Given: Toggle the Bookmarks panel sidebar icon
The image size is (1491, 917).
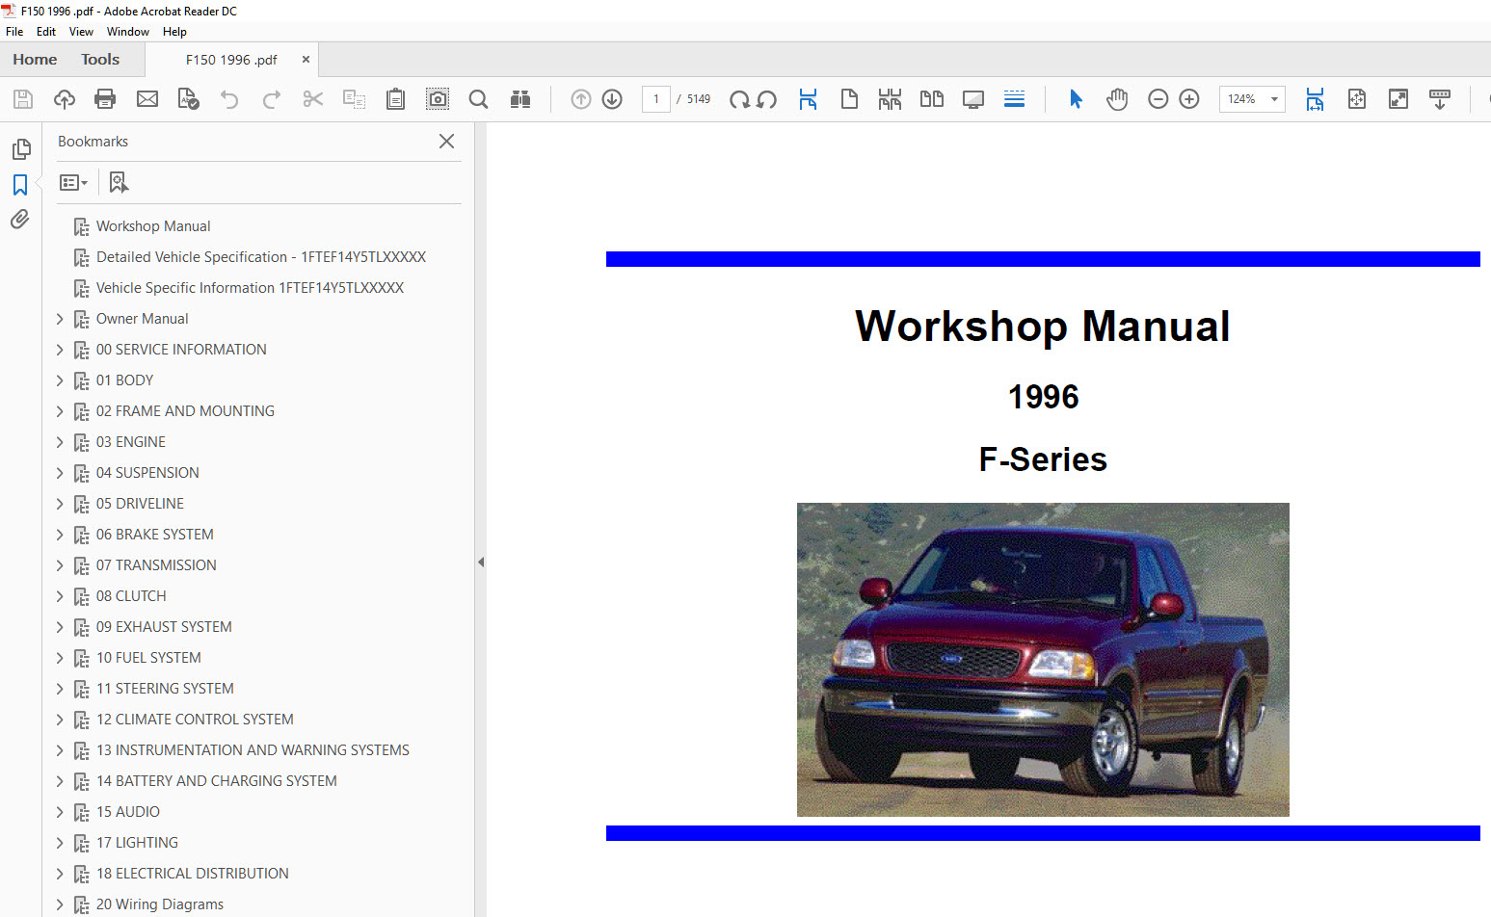Looking at the screenshot, I should pos(20,184).
